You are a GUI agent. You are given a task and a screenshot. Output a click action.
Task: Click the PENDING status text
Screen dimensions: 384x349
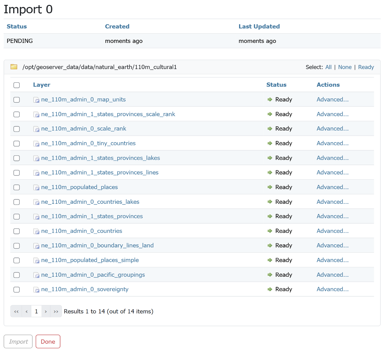(20, 41)
